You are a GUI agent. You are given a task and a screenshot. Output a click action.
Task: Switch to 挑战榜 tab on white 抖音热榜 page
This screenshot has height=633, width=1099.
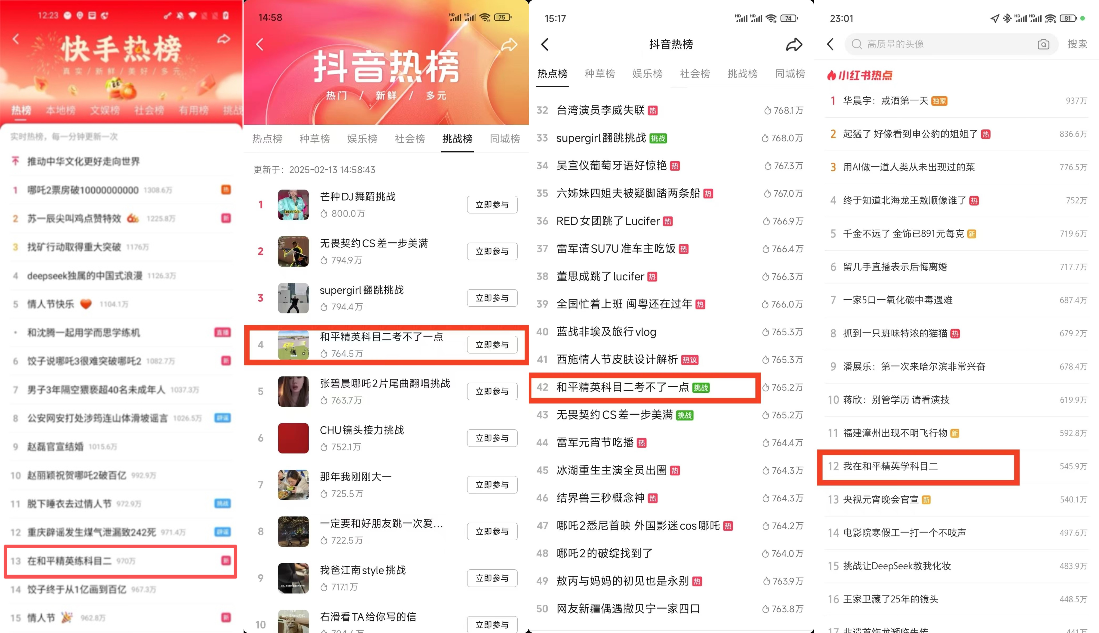[742, 73]
